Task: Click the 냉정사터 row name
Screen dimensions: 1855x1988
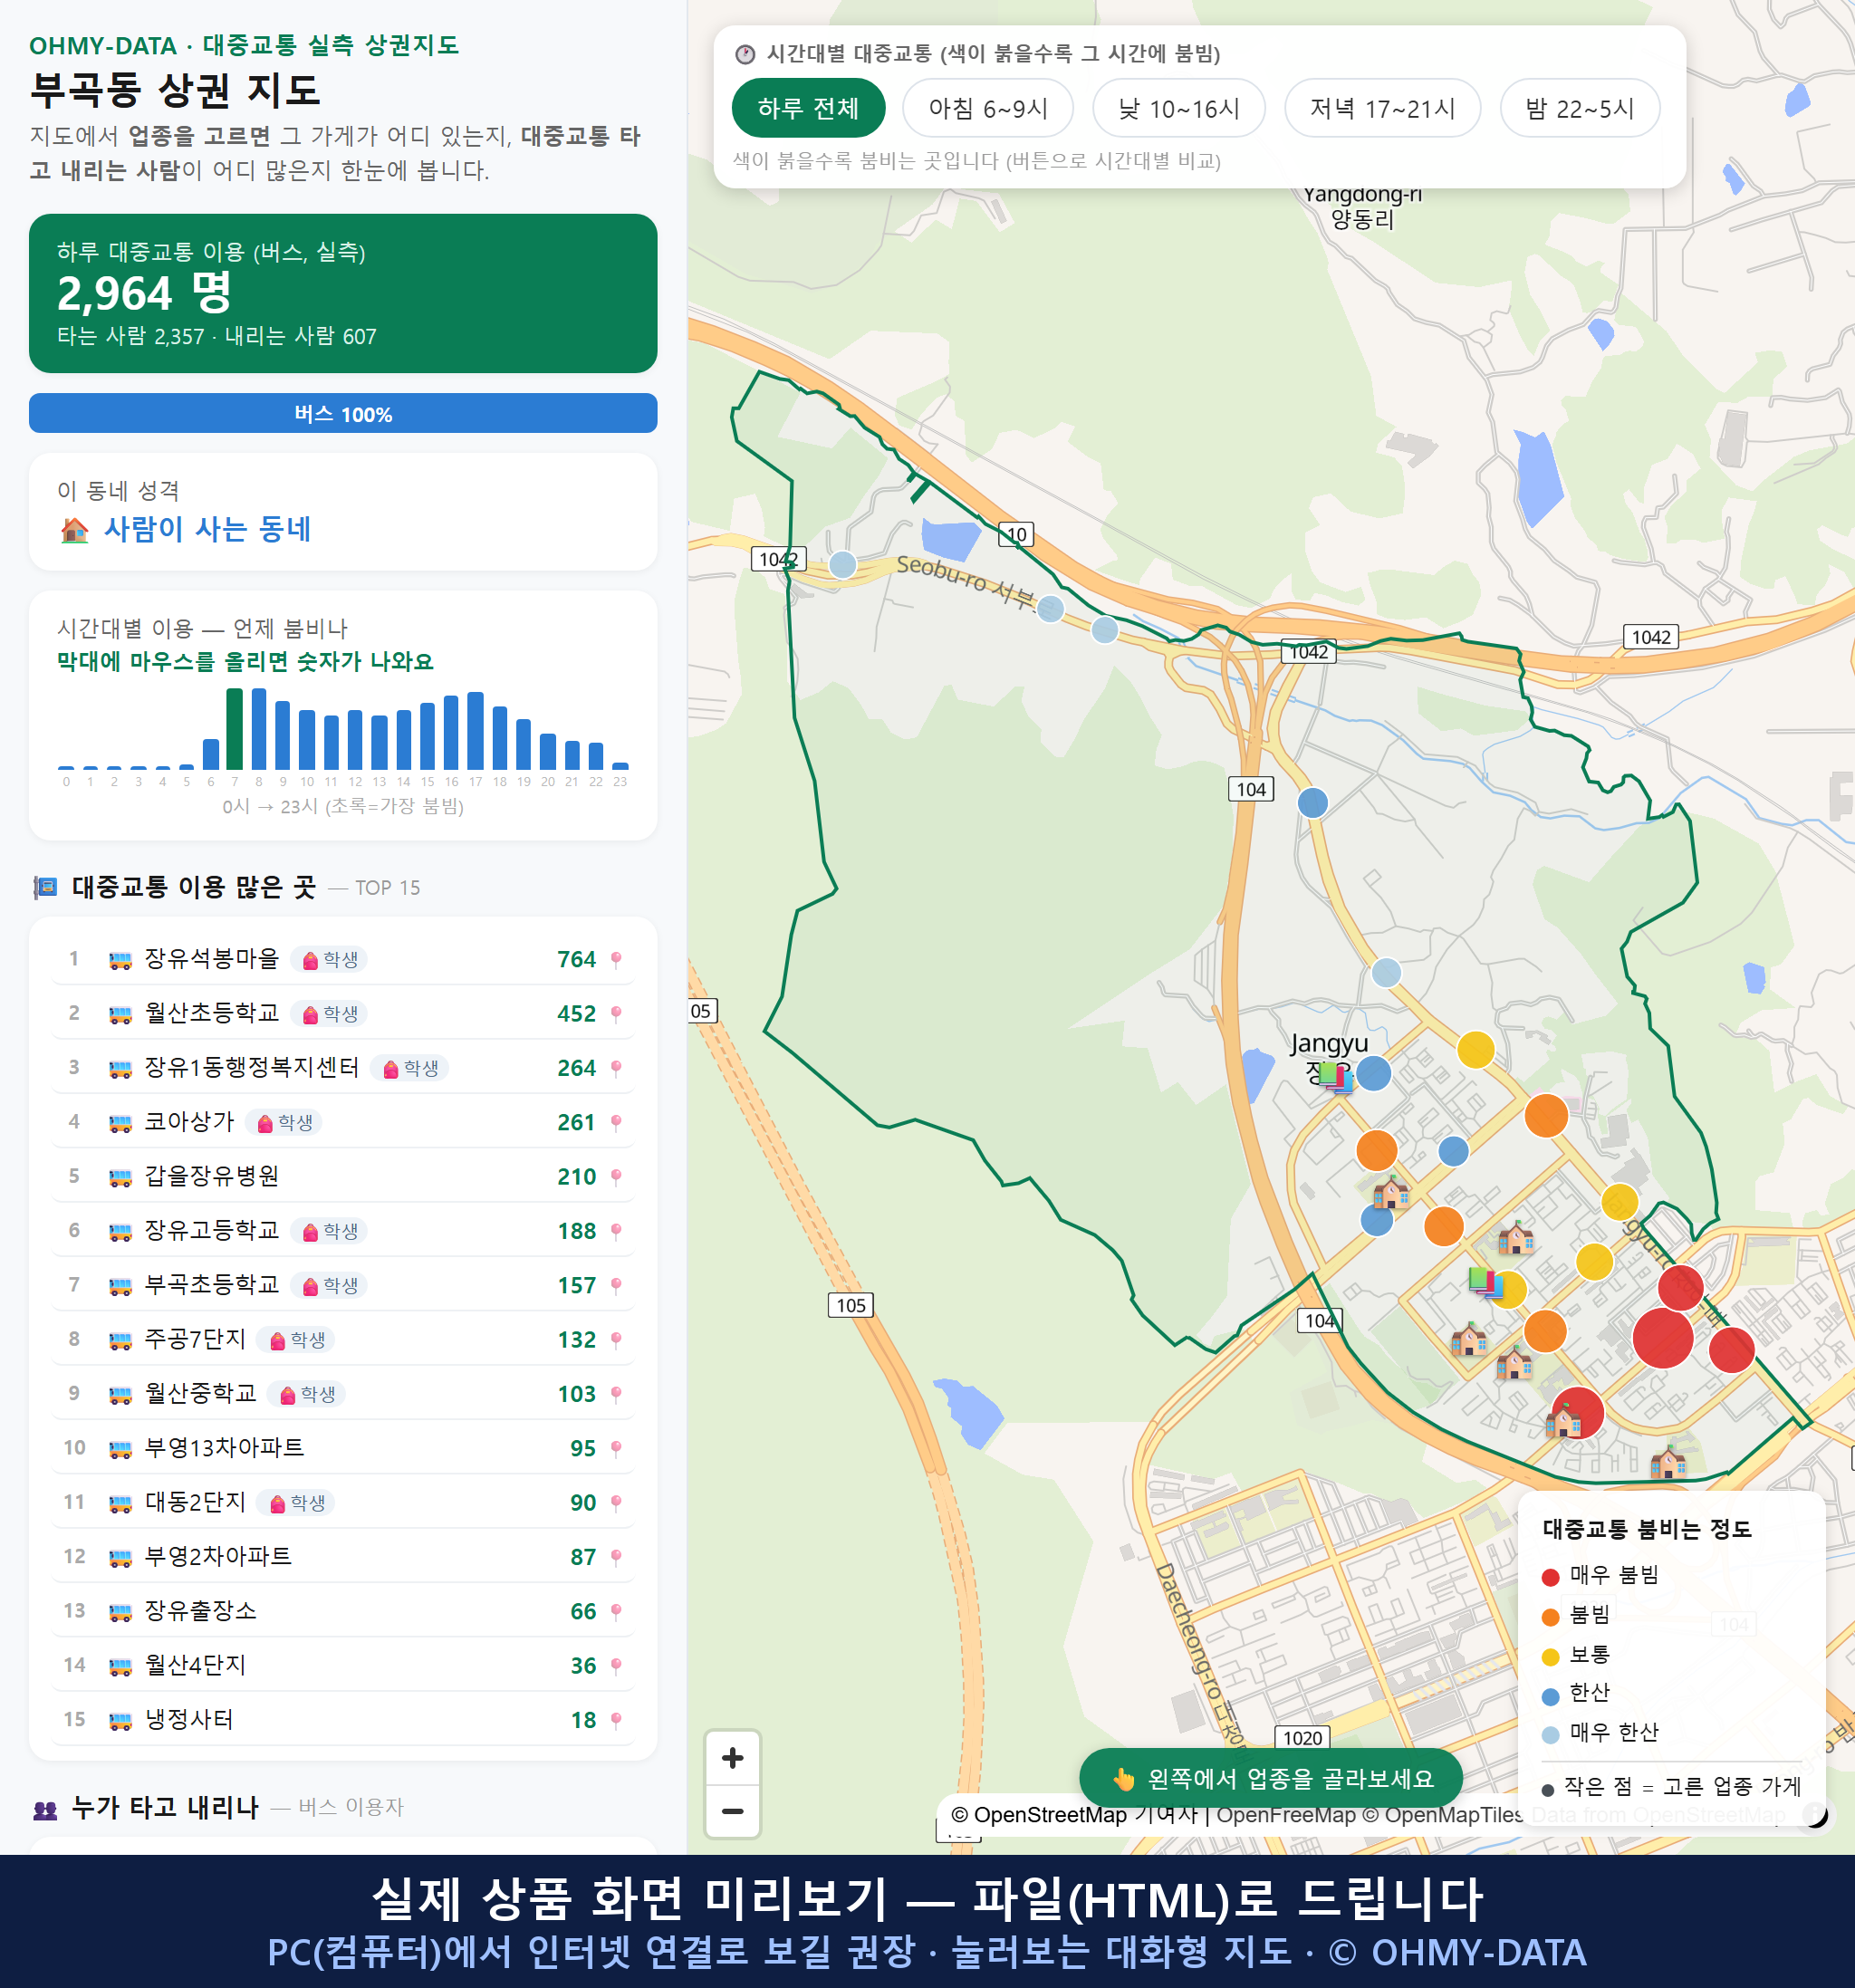Action: point(189,1719)
